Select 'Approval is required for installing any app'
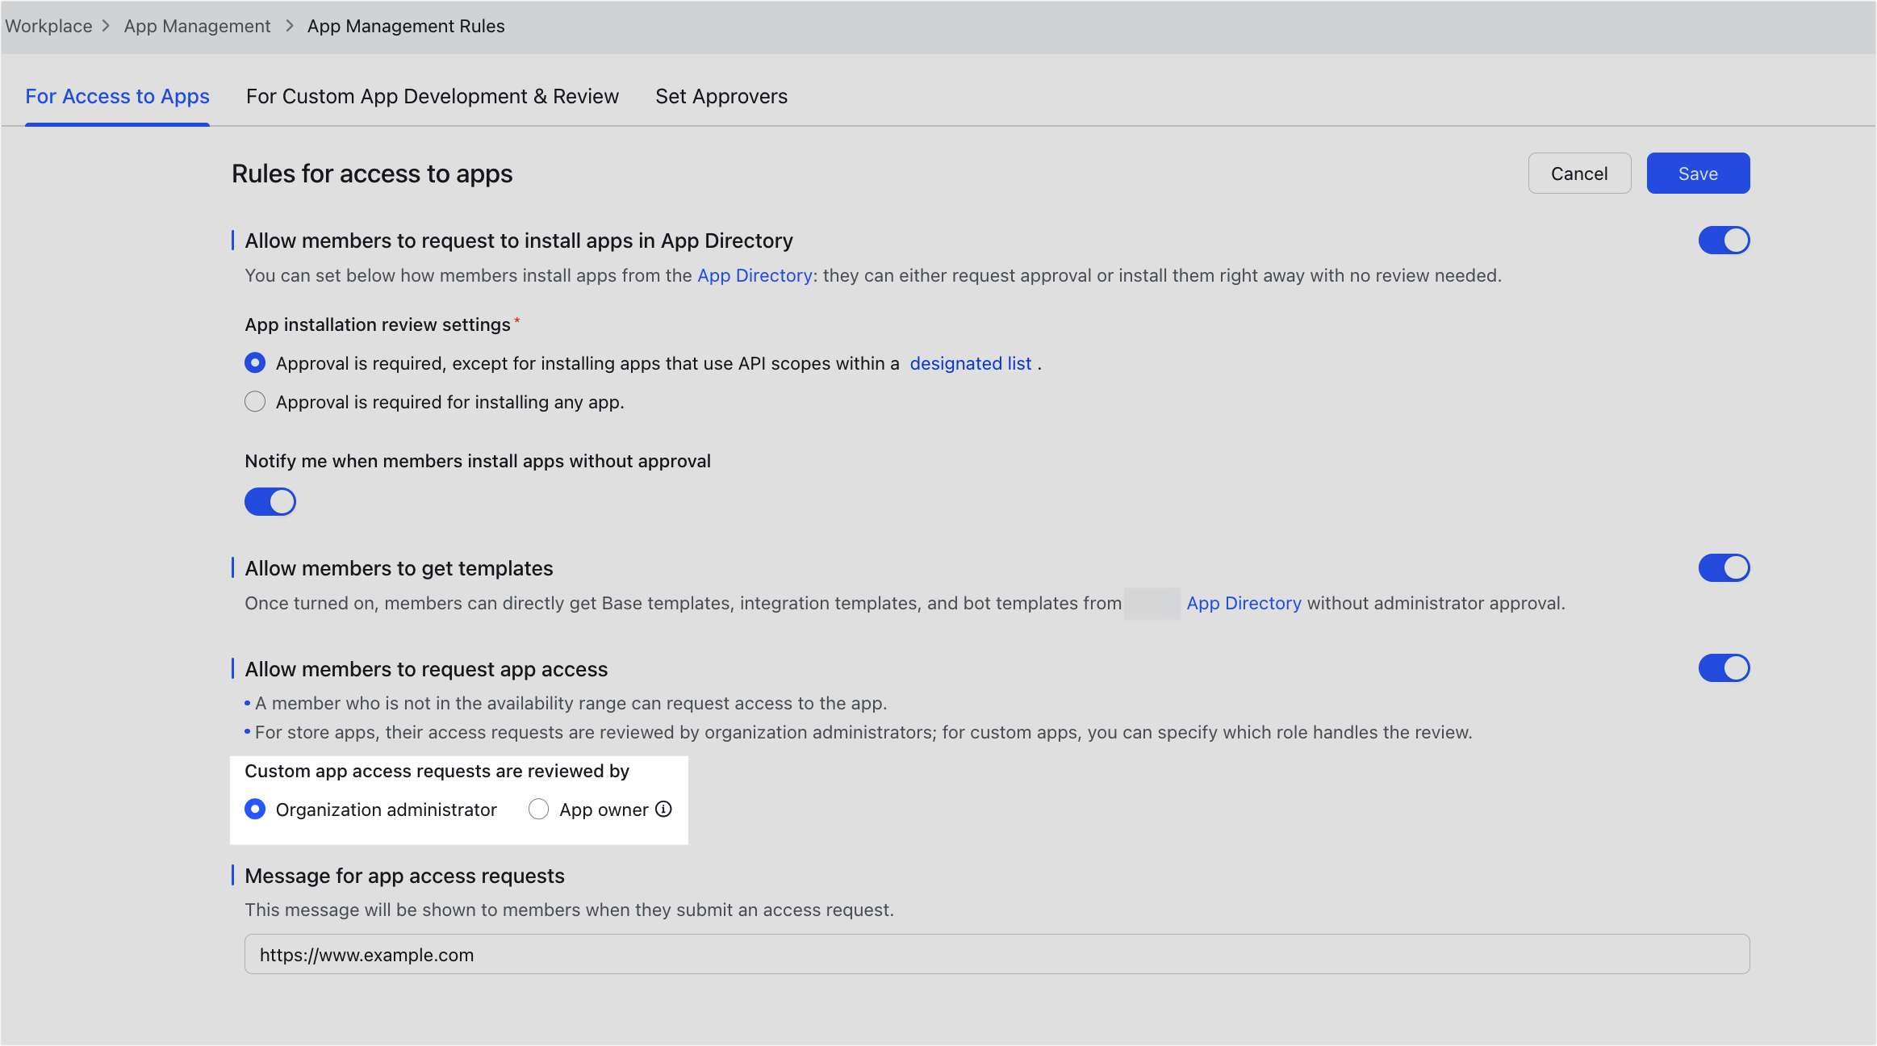Screen dimensions: 1877x1046 [255, 402]
